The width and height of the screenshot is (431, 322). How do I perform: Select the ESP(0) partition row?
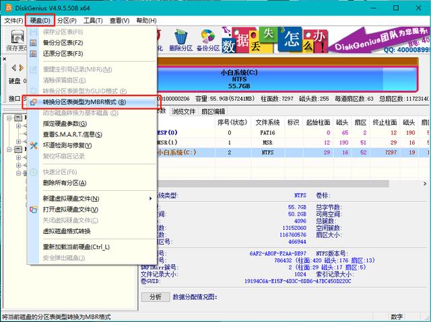click(x=294, y=132)
